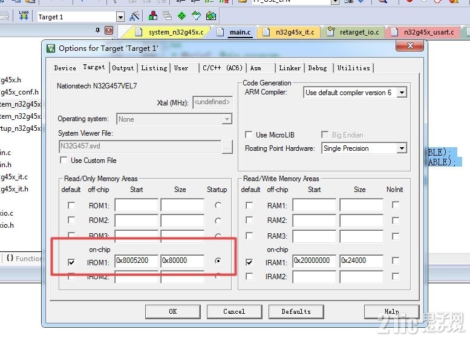Open the n32g45x_usart.c editor tab
This screenshot has height=338, width=470.
424,32
